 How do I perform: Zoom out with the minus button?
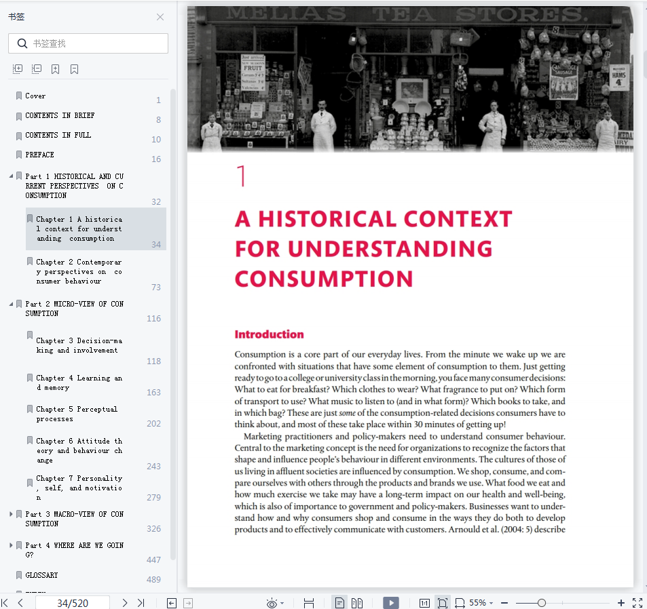pyautogui.click(x=504, y=603)
